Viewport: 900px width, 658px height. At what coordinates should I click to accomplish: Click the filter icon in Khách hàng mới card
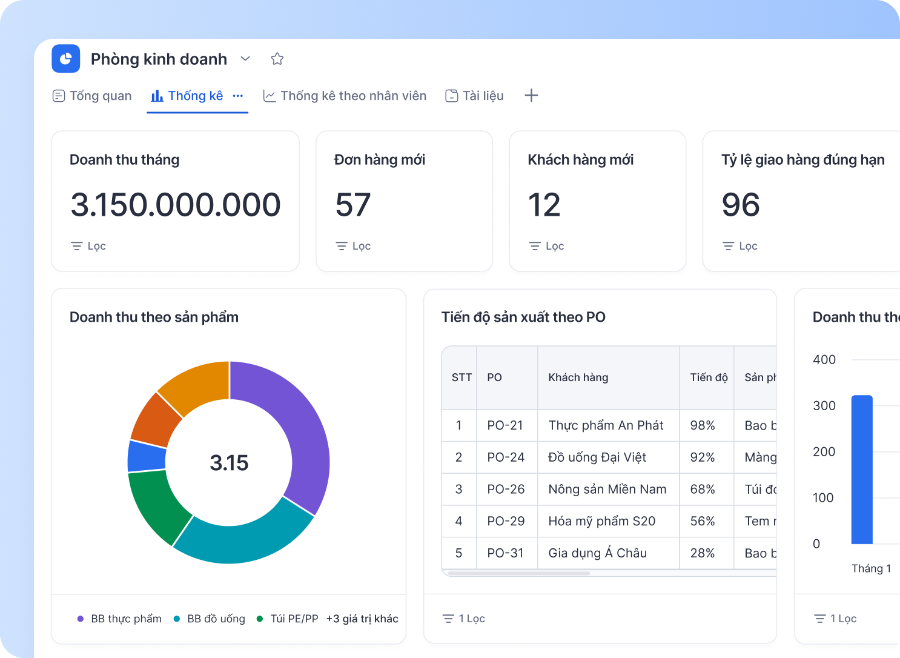point(535,246)
